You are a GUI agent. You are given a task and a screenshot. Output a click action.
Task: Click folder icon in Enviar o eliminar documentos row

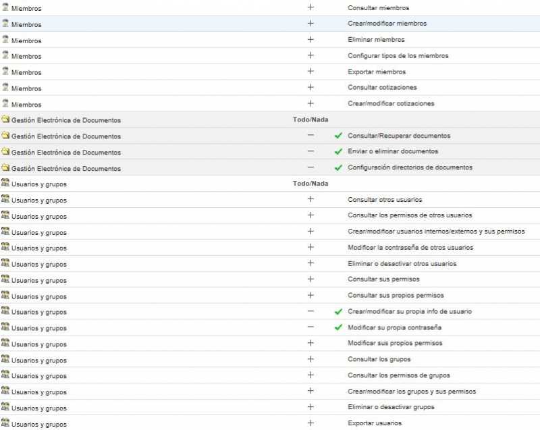click(5, 151)
